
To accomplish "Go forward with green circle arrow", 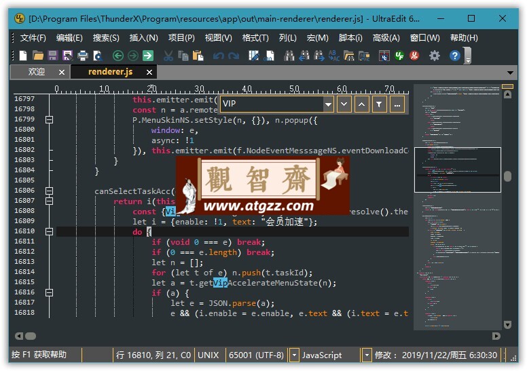I will point(132,56).
